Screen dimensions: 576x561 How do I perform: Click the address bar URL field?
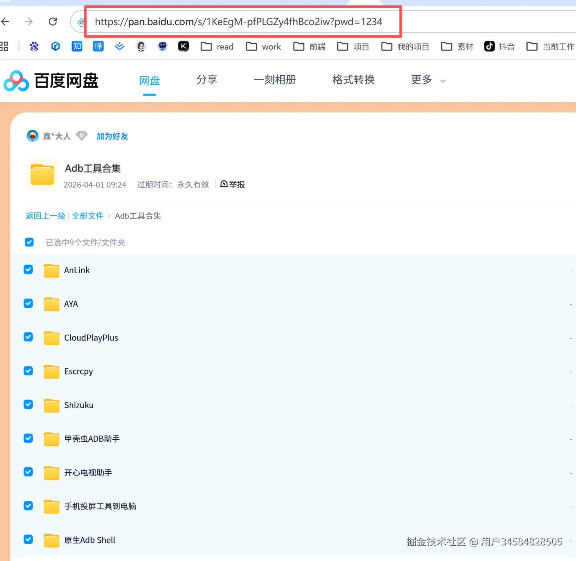(x=238, y=22)
